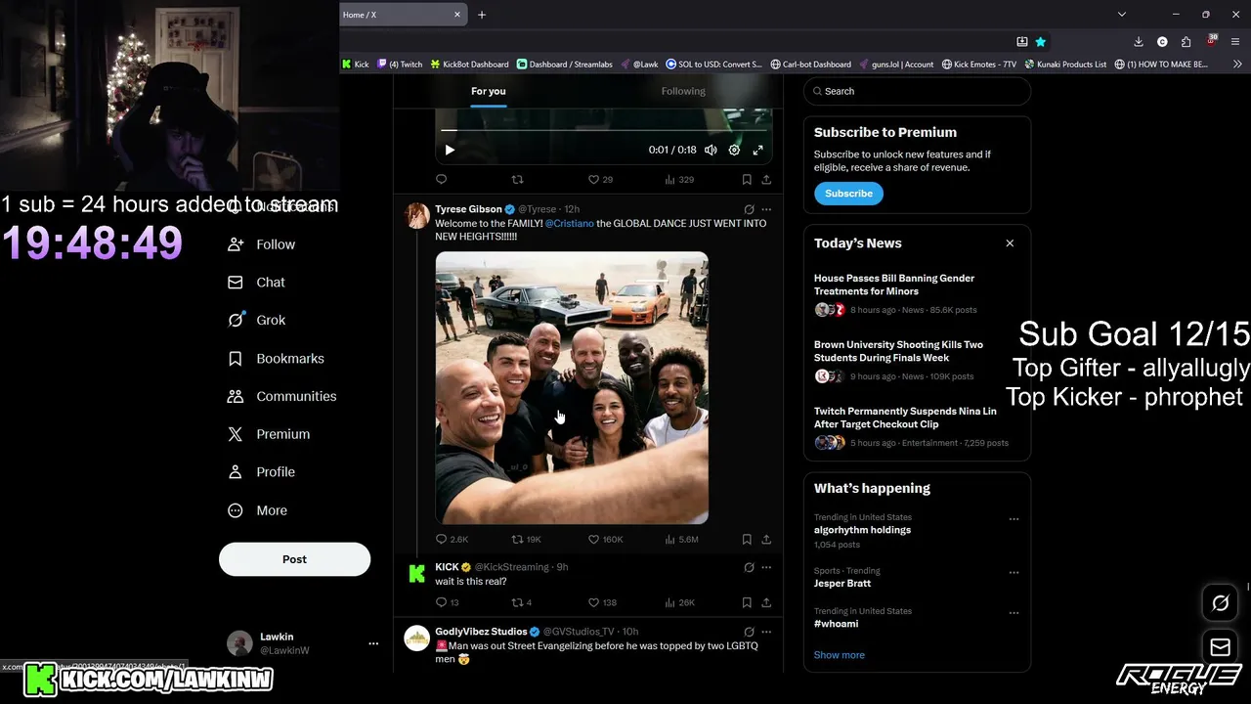Expand More menu in sidebar
Viewport: 1251px width, 704px height.
(x=257, y=510)
